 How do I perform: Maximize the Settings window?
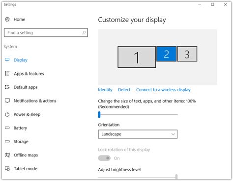(x=212, y=4)
